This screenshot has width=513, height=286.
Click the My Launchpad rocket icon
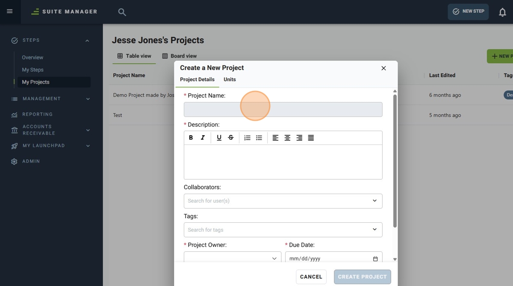pos(15,146)
